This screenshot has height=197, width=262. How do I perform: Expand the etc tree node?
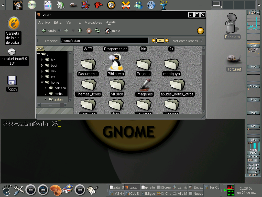pos(42,77)
